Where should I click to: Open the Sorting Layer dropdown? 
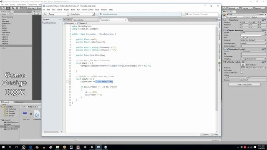[253, 43]
